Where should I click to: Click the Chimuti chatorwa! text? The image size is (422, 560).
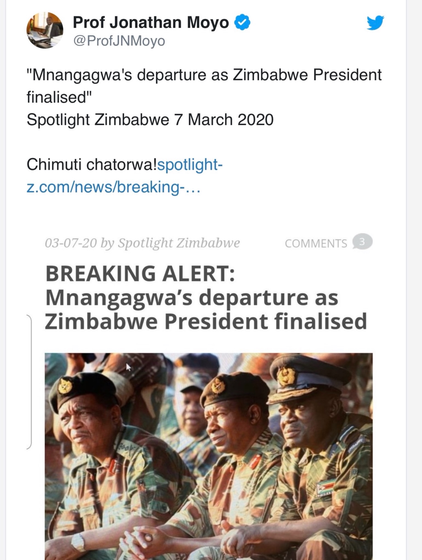click(92, 165)
